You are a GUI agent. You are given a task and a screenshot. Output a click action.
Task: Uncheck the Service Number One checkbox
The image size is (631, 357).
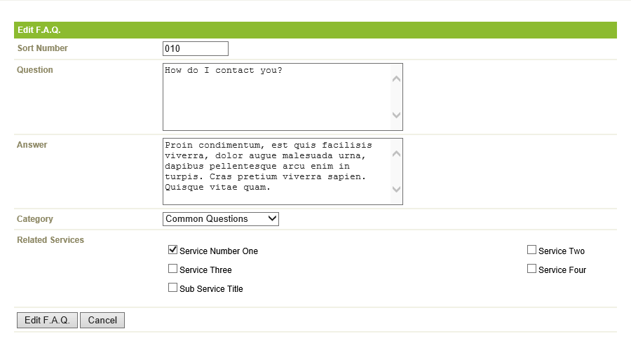[172, 250]
